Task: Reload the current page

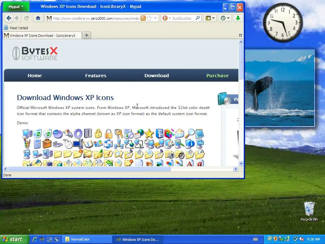Action: 27,18
